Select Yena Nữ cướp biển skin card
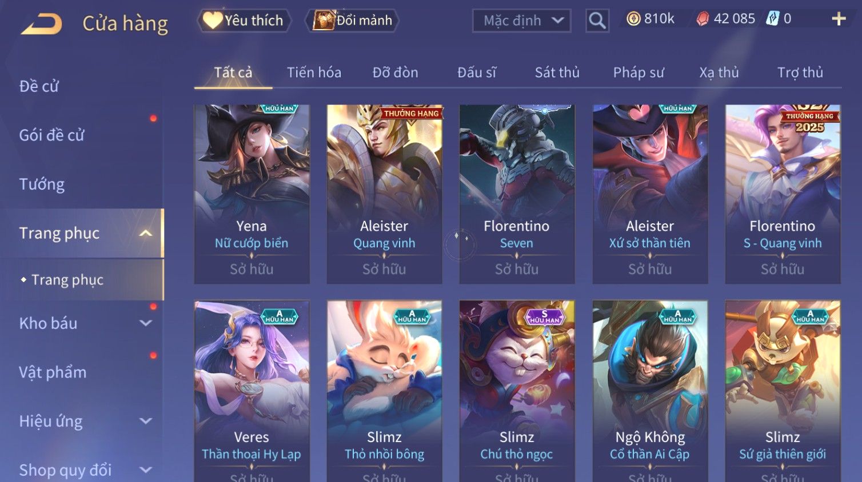The image size is (862, 482). coord(252,194)
